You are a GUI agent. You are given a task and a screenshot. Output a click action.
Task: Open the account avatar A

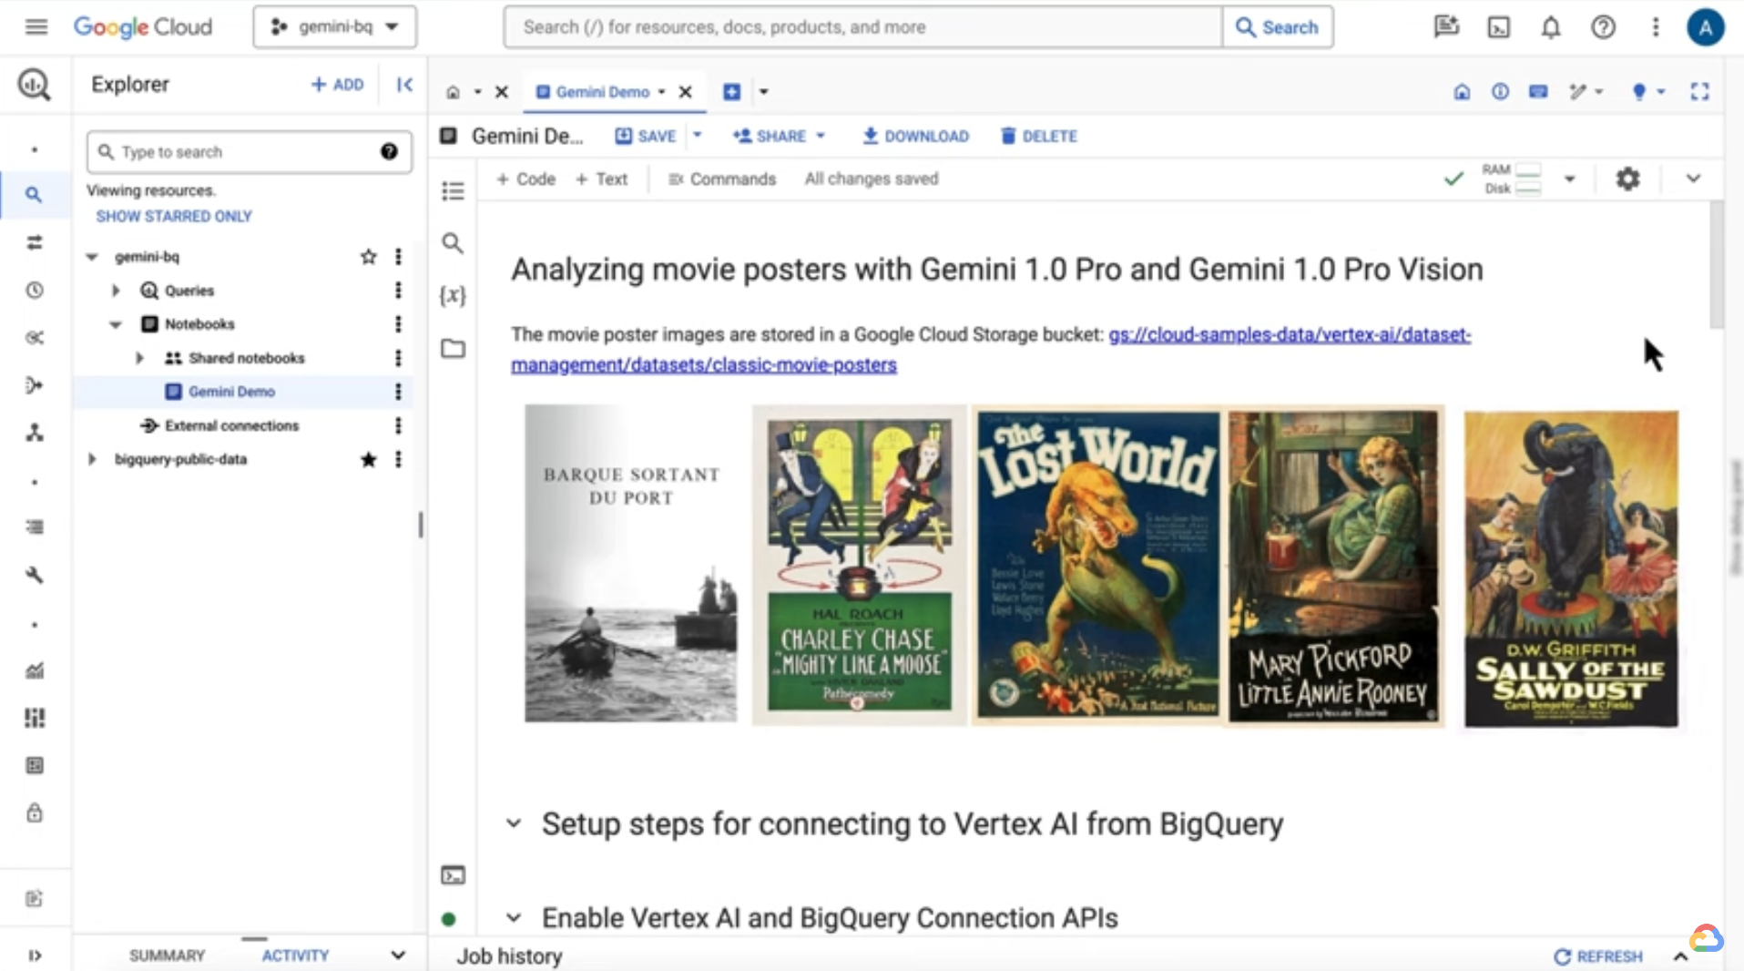(x=1705, y=27)
